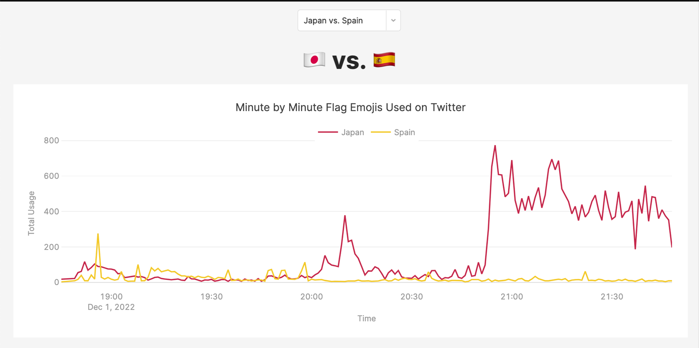Click the yellow Spain legend line swatch

coord(381,132)
